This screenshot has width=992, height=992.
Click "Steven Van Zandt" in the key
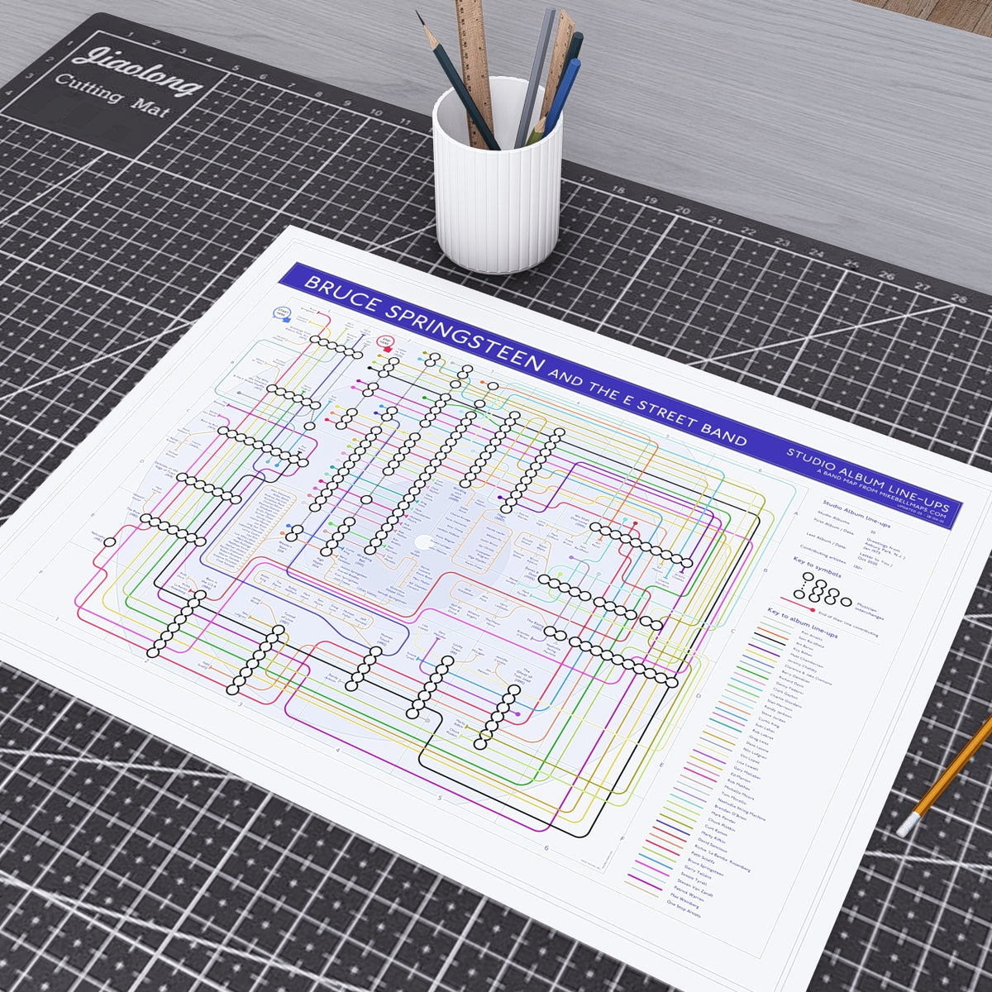(694, 889)
